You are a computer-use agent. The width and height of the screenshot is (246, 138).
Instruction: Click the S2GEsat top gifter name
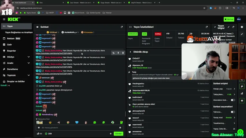pyautogui.click(x=53, y=32)
